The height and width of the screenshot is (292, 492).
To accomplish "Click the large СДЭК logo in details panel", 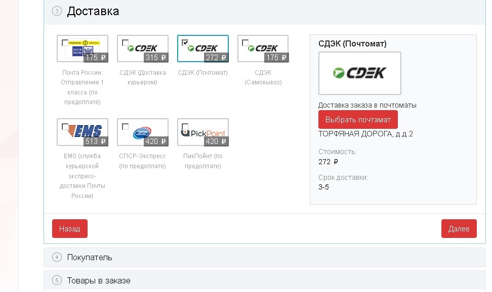I will click(x=359, y=73).
